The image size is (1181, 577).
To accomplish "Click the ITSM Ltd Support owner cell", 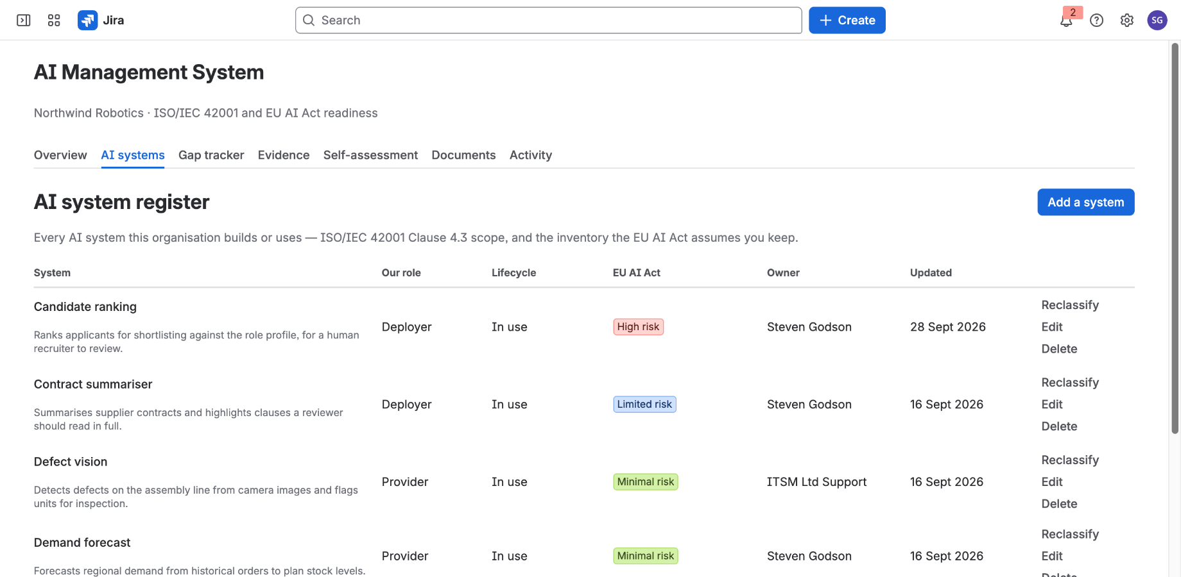I will (816, 482).
